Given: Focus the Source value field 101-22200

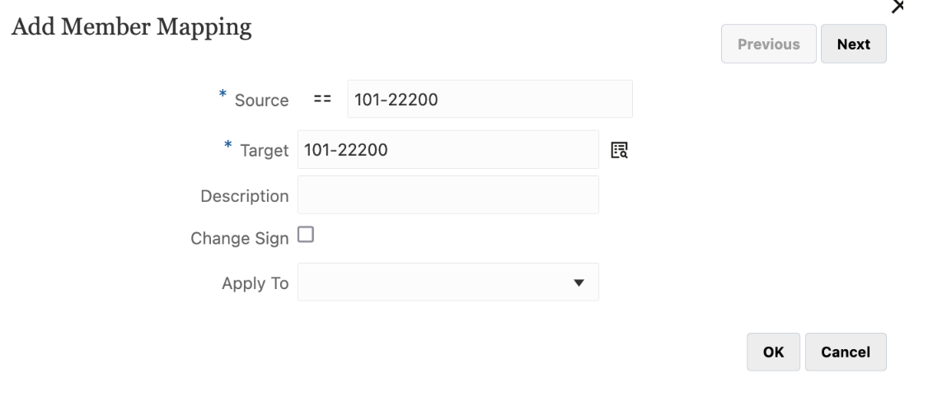Looking at the screenshot, I should tap(490, 100).
